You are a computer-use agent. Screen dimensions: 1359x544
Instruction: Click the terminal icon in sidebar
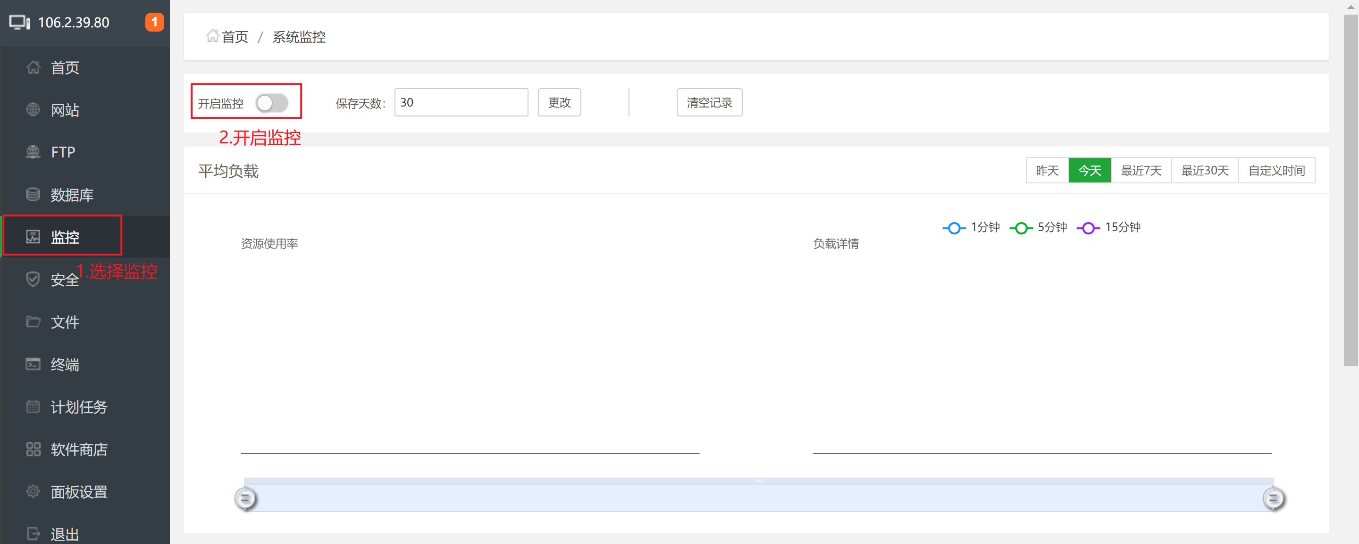point(33,364)
